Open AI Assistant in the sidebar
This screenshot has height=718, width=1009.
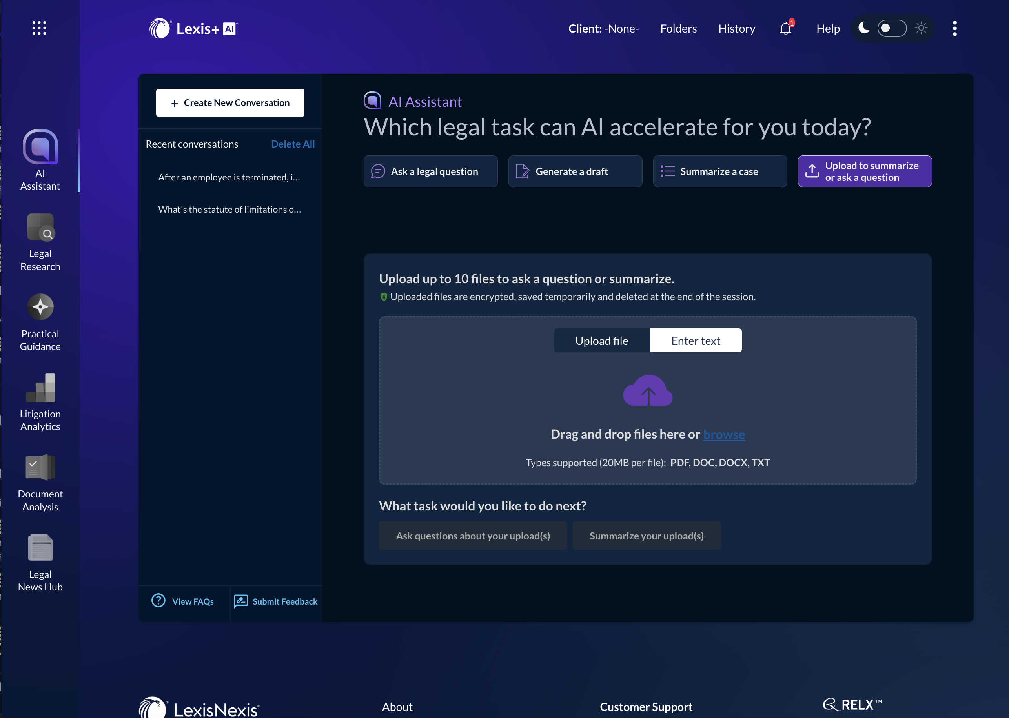click(40, 160)
